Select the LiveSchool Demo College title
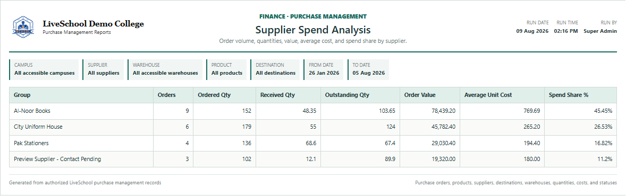The width and height of the screenshot is (626, 196). tap(93, 24)
